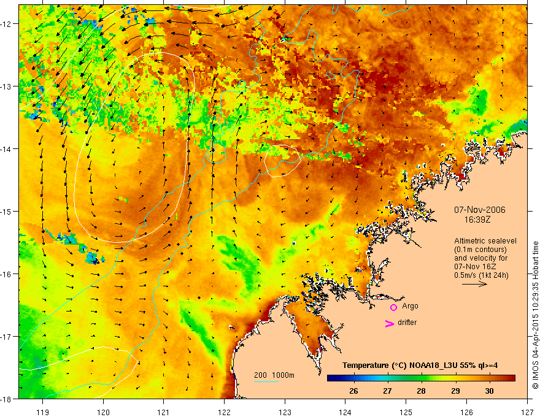Select the date text 07-Nov-2006

point(479,210)
